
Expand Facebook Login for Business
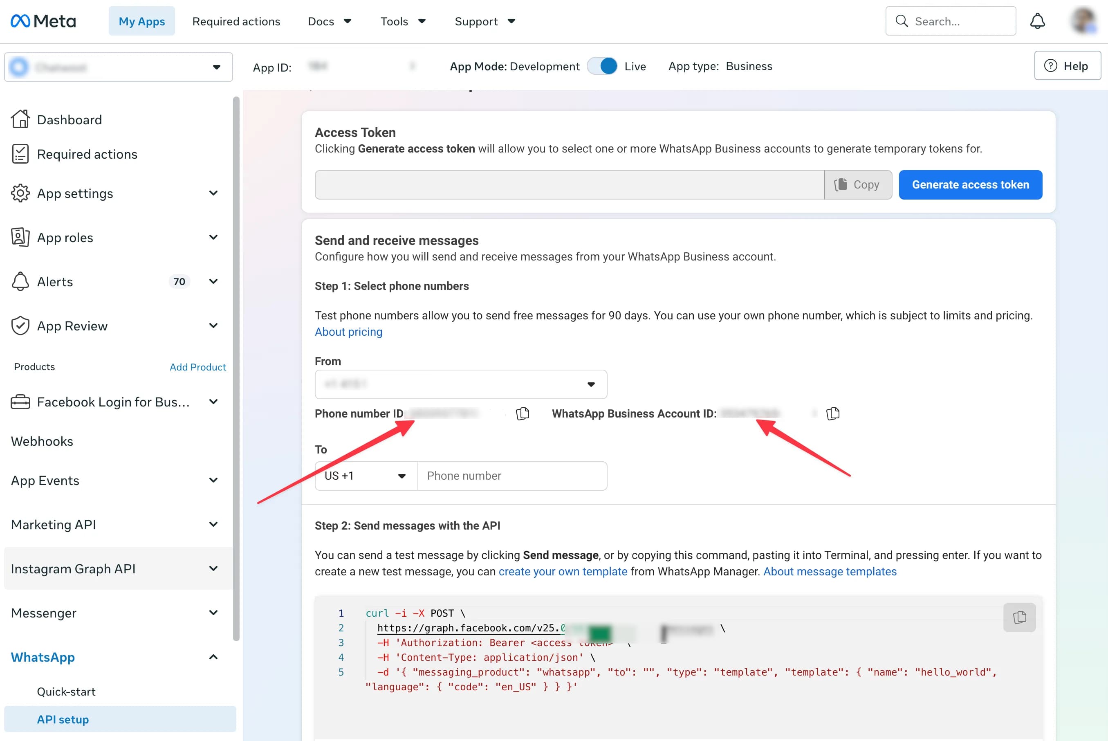pyautogui.click(x=213, y=402)
